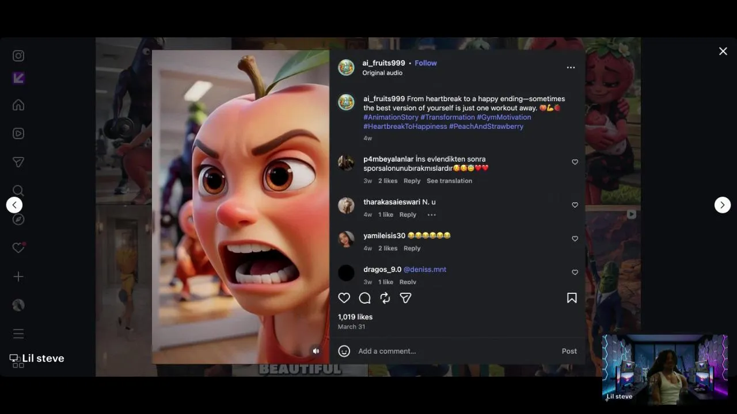This screenshot has width=737, height=414.
Task: Open #GymMotivation hashtag
Action: tap(504, 117)
